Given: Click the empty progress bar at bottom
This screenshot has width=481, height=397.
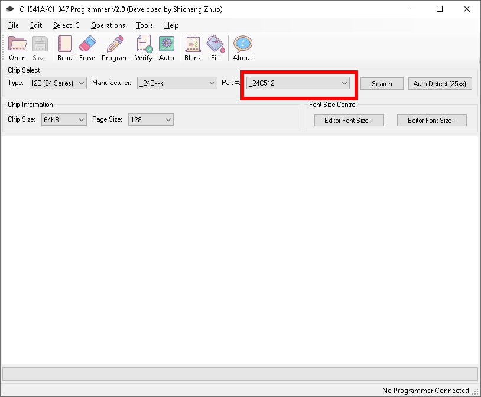Looking at the screenshot, I should coord(240,375).
